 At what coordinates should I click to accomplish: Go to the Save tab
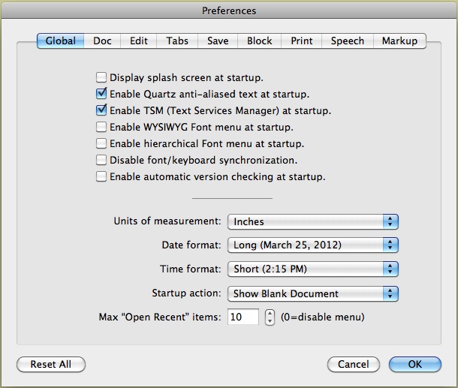[x=218, y=41]
